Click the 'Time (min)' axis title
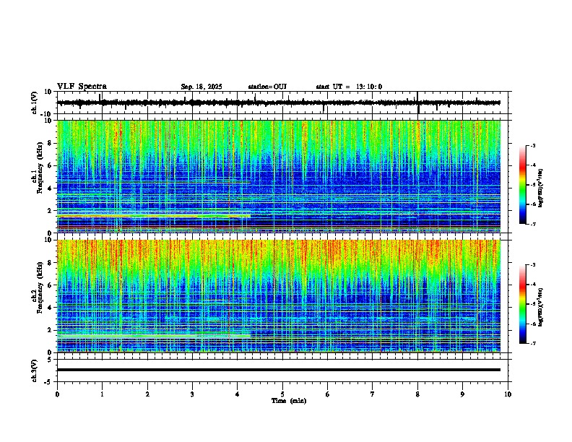This screenshot has height=442, width=572. point(289,401)
